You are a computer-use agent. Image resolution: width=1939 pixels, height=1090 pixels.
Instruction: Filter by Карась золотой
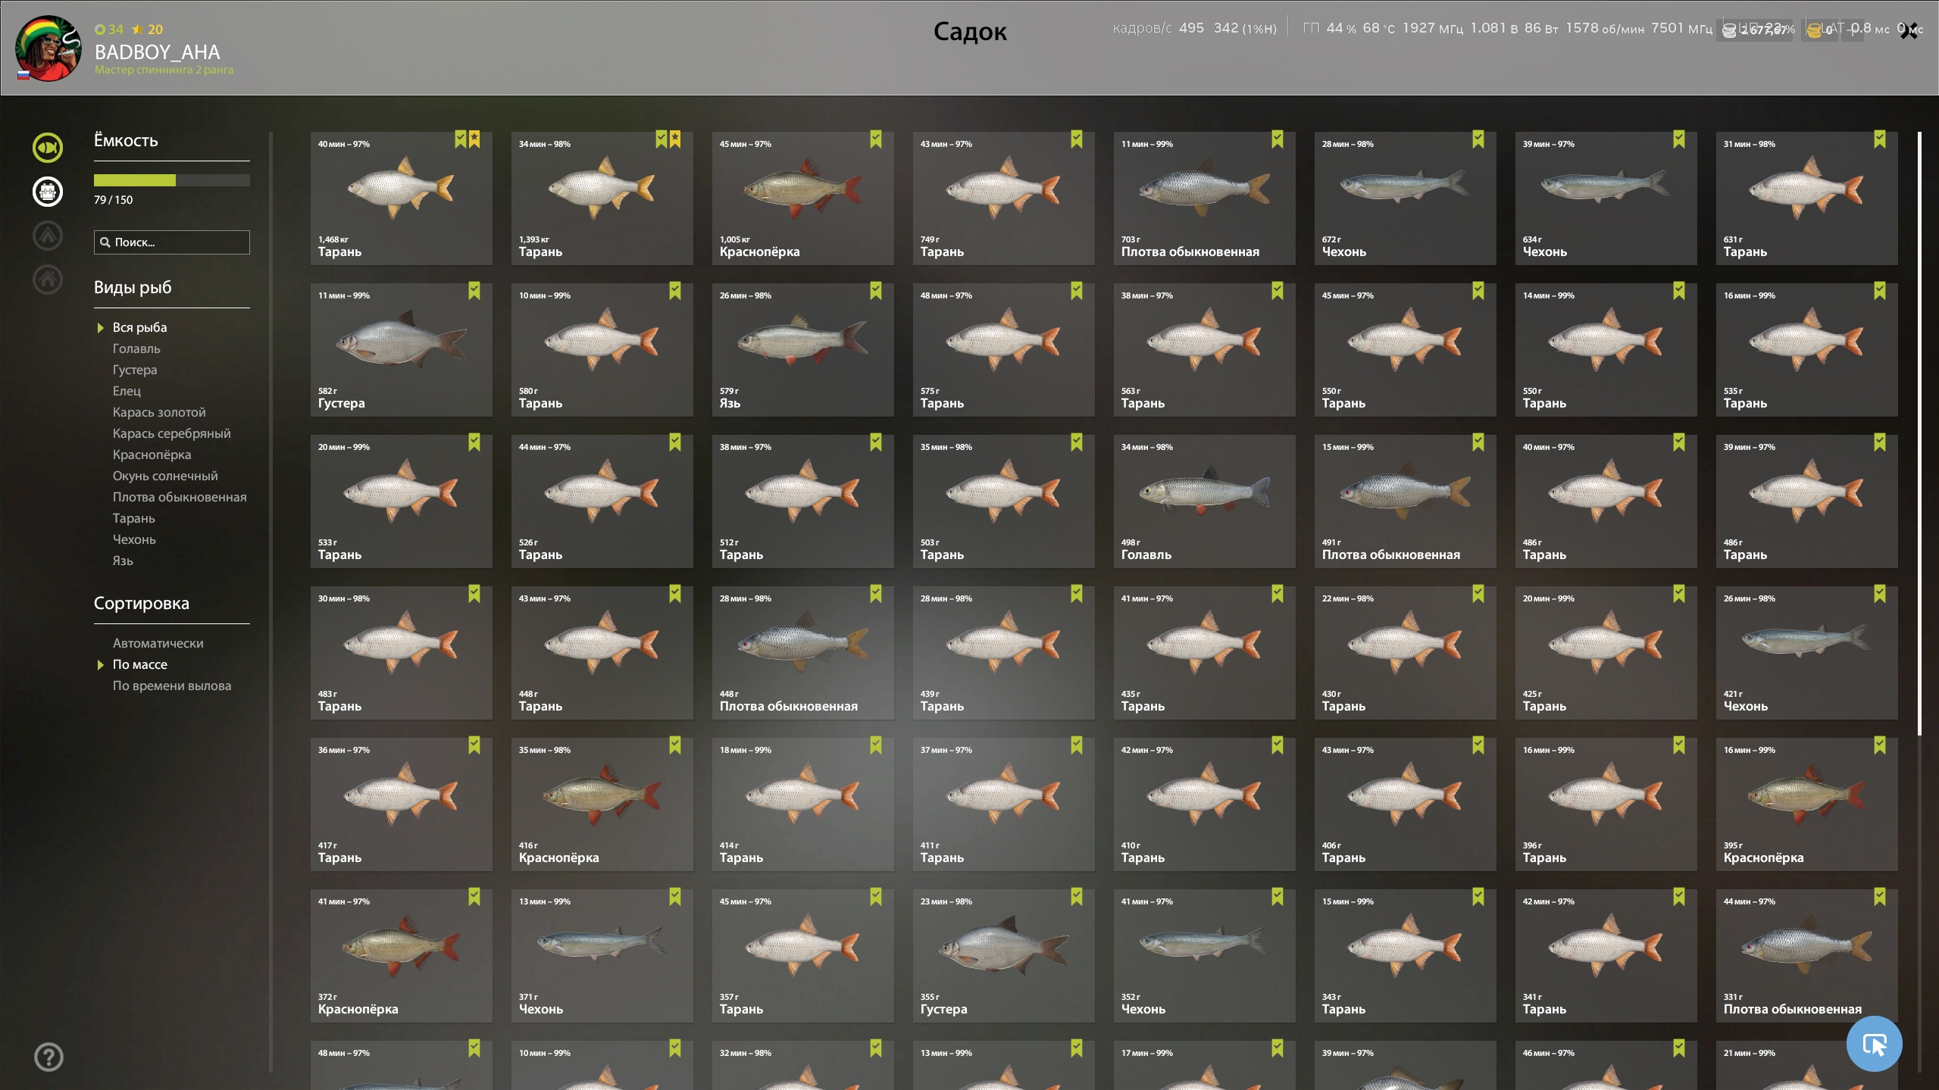coord(159,412)
